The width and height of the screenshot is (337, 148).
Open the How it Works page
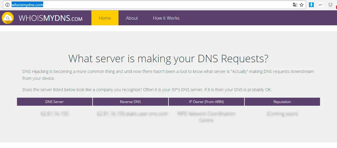(166, 18)
